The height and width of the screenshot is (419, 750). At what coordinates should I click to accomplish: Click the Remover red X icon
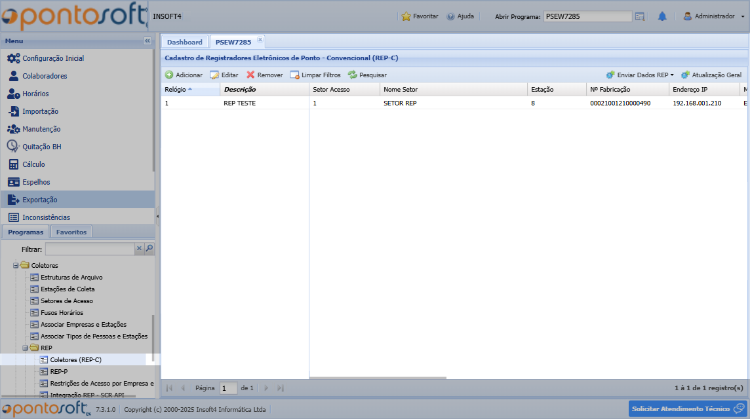[250, 75]
